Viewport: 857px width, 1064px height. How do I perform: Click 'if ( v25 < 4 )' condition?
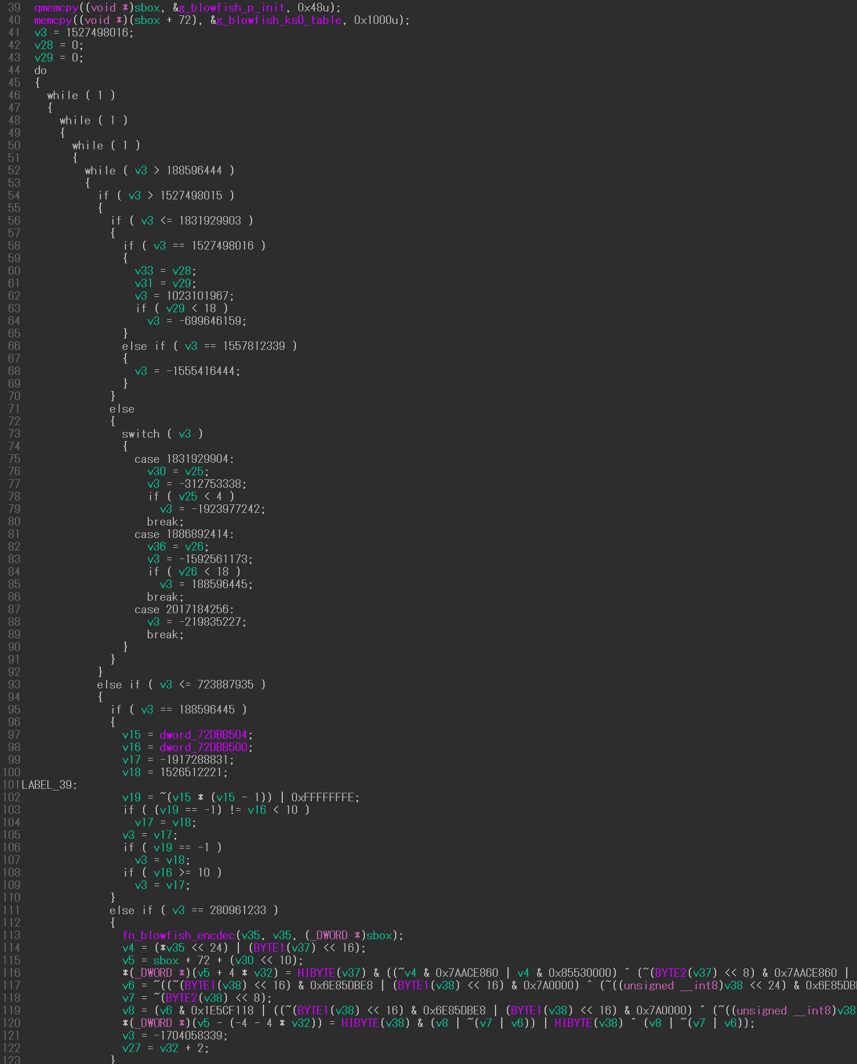click(191, 496)
